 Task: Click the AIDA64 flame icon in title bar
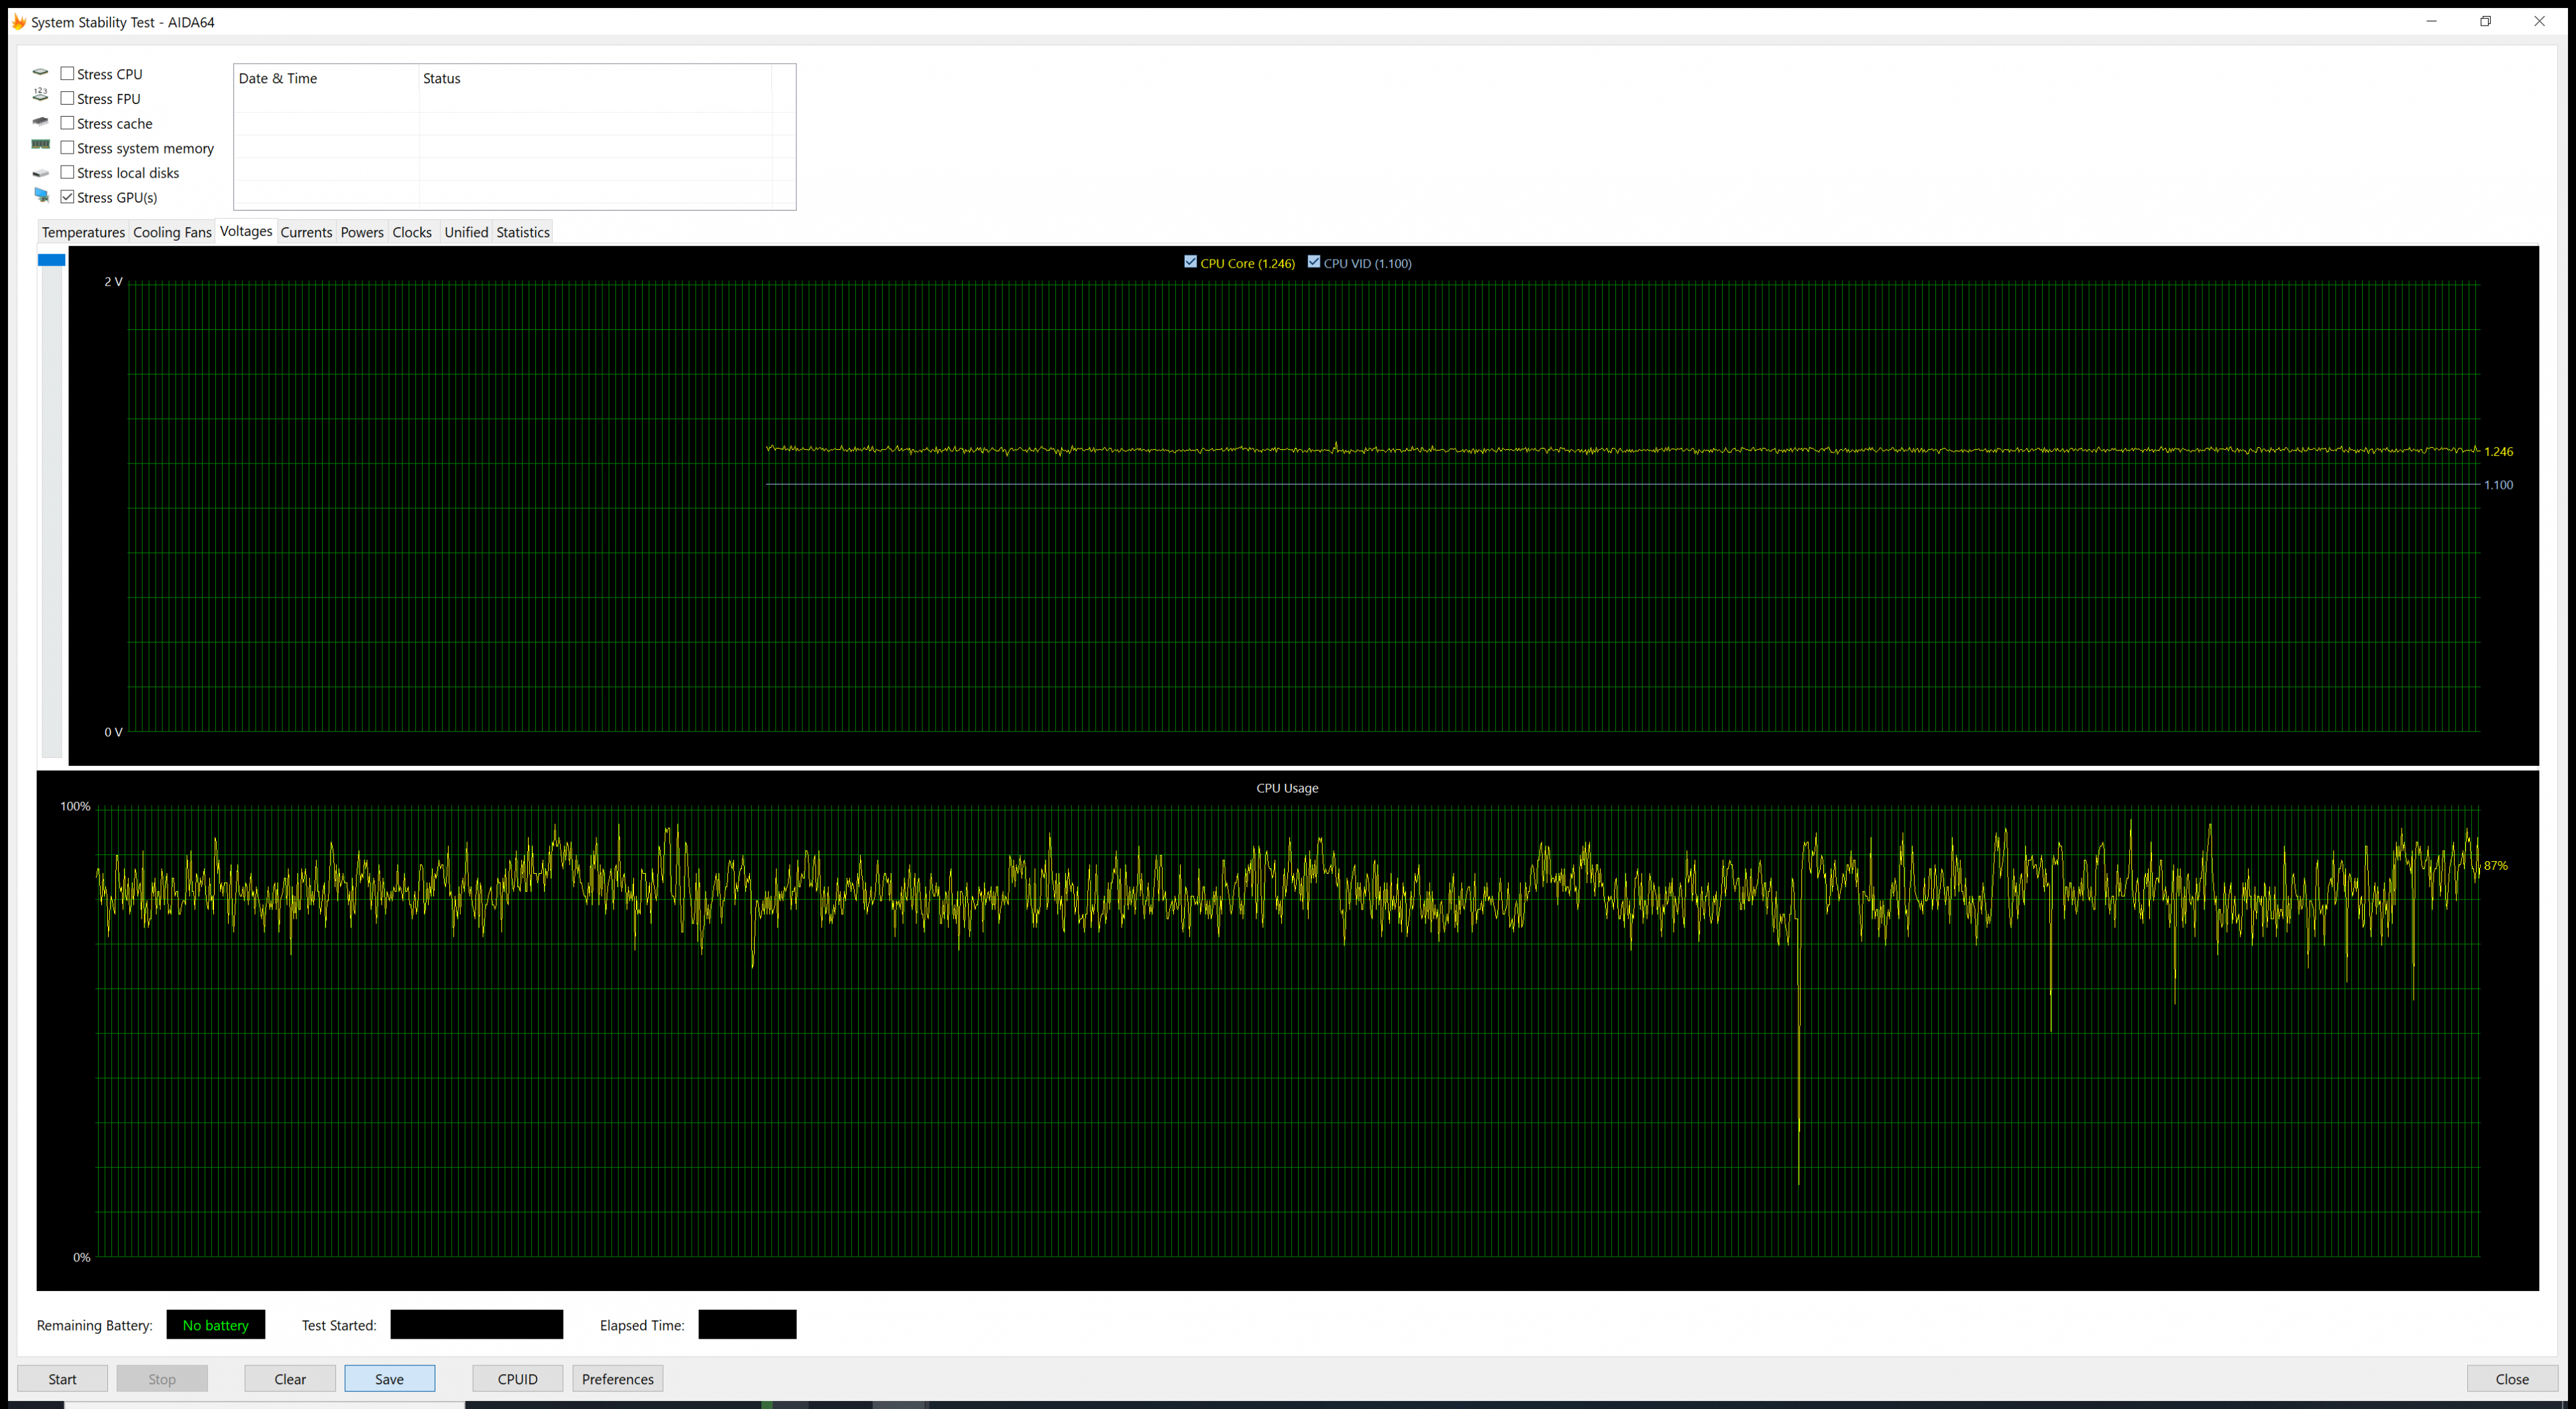[18, 22]
